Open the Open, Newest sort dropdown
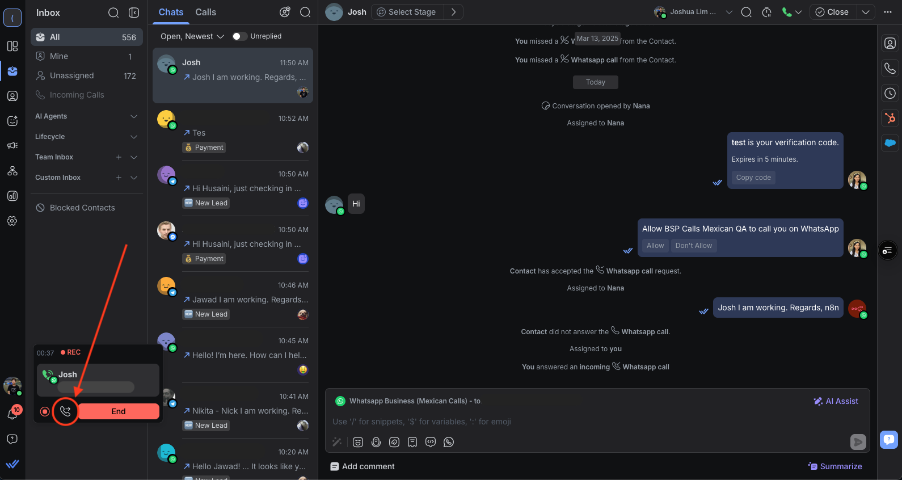Image resolution: width=902 pixels, height=480 pixels. [x=192, y=36]
